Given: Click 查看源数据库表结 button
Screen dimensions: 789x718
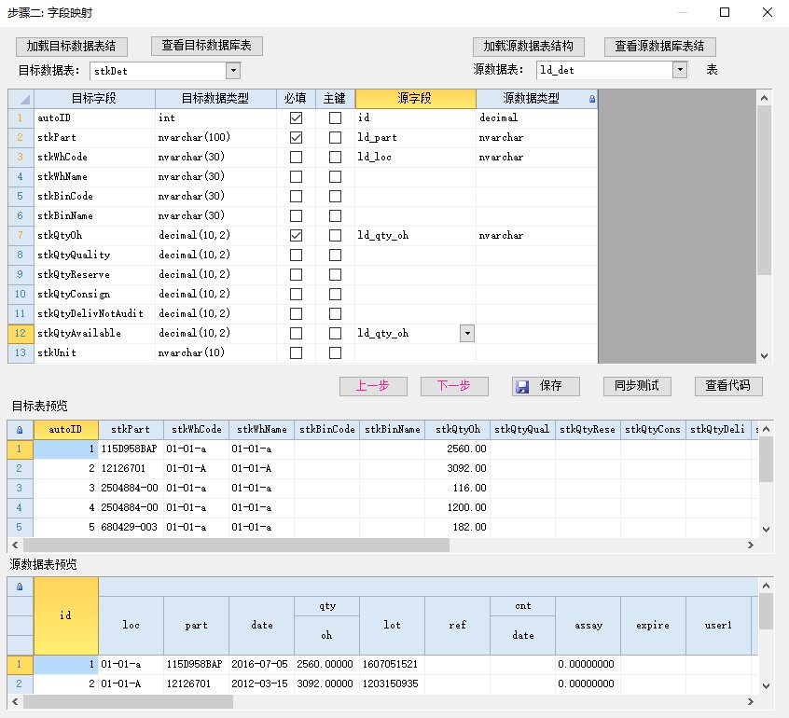Looking at the screenshot, I should click(x=659, y=47).
